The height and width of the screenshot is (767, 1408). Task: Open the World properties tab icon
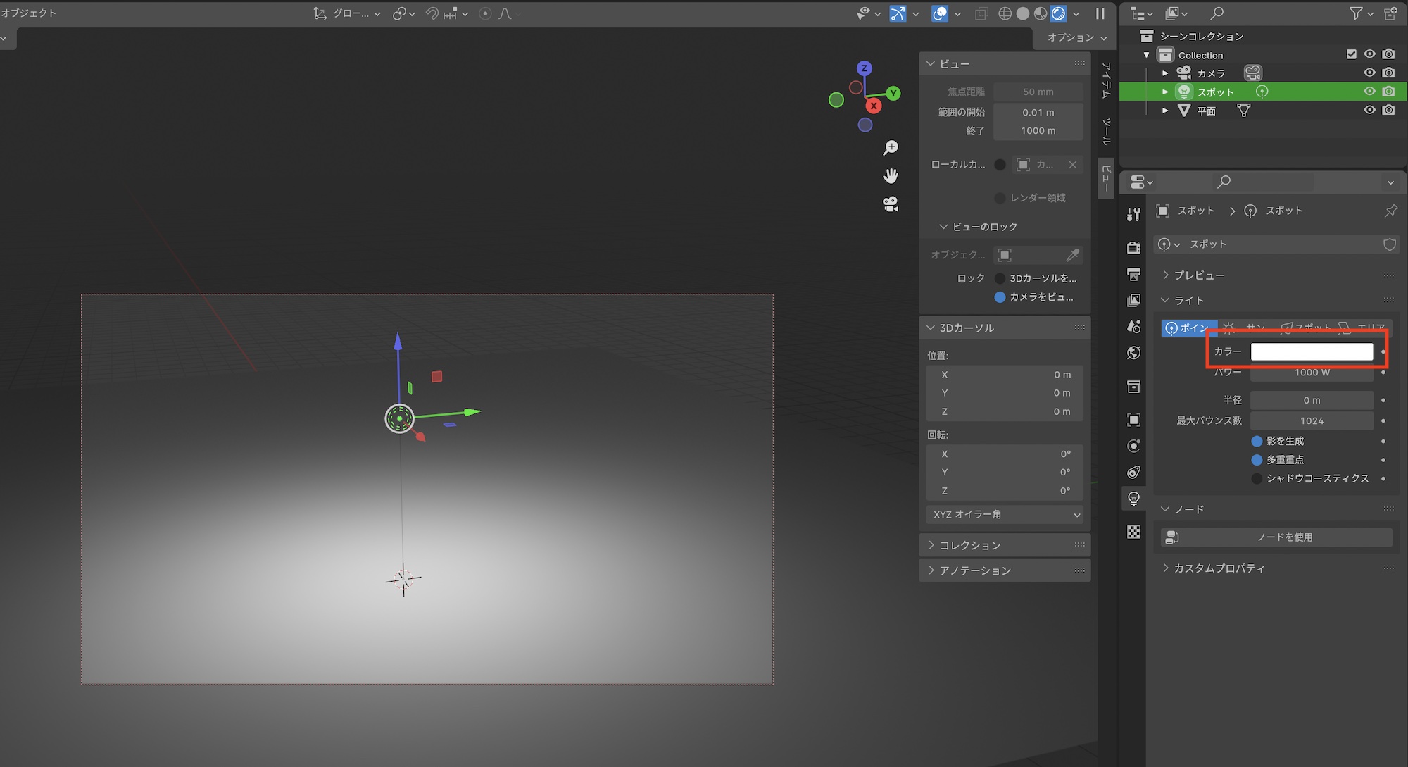pos(1133,353)
